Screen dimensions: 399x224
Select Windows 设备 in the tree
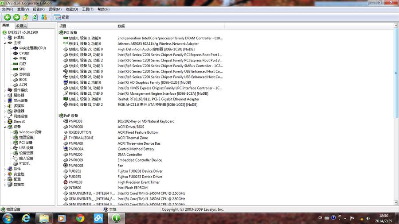pos(30,132)
